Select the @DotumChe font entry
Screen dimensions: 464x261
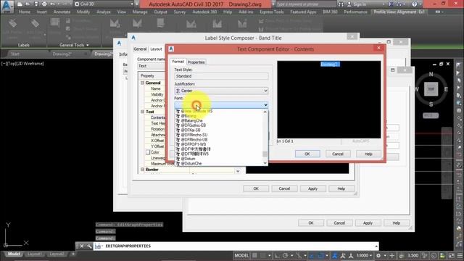(x=191, y=163)
